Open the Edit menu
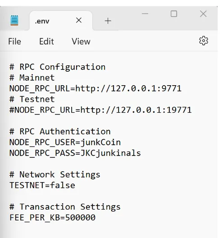Viewport: 223px width, 238px height. point(46,41)
